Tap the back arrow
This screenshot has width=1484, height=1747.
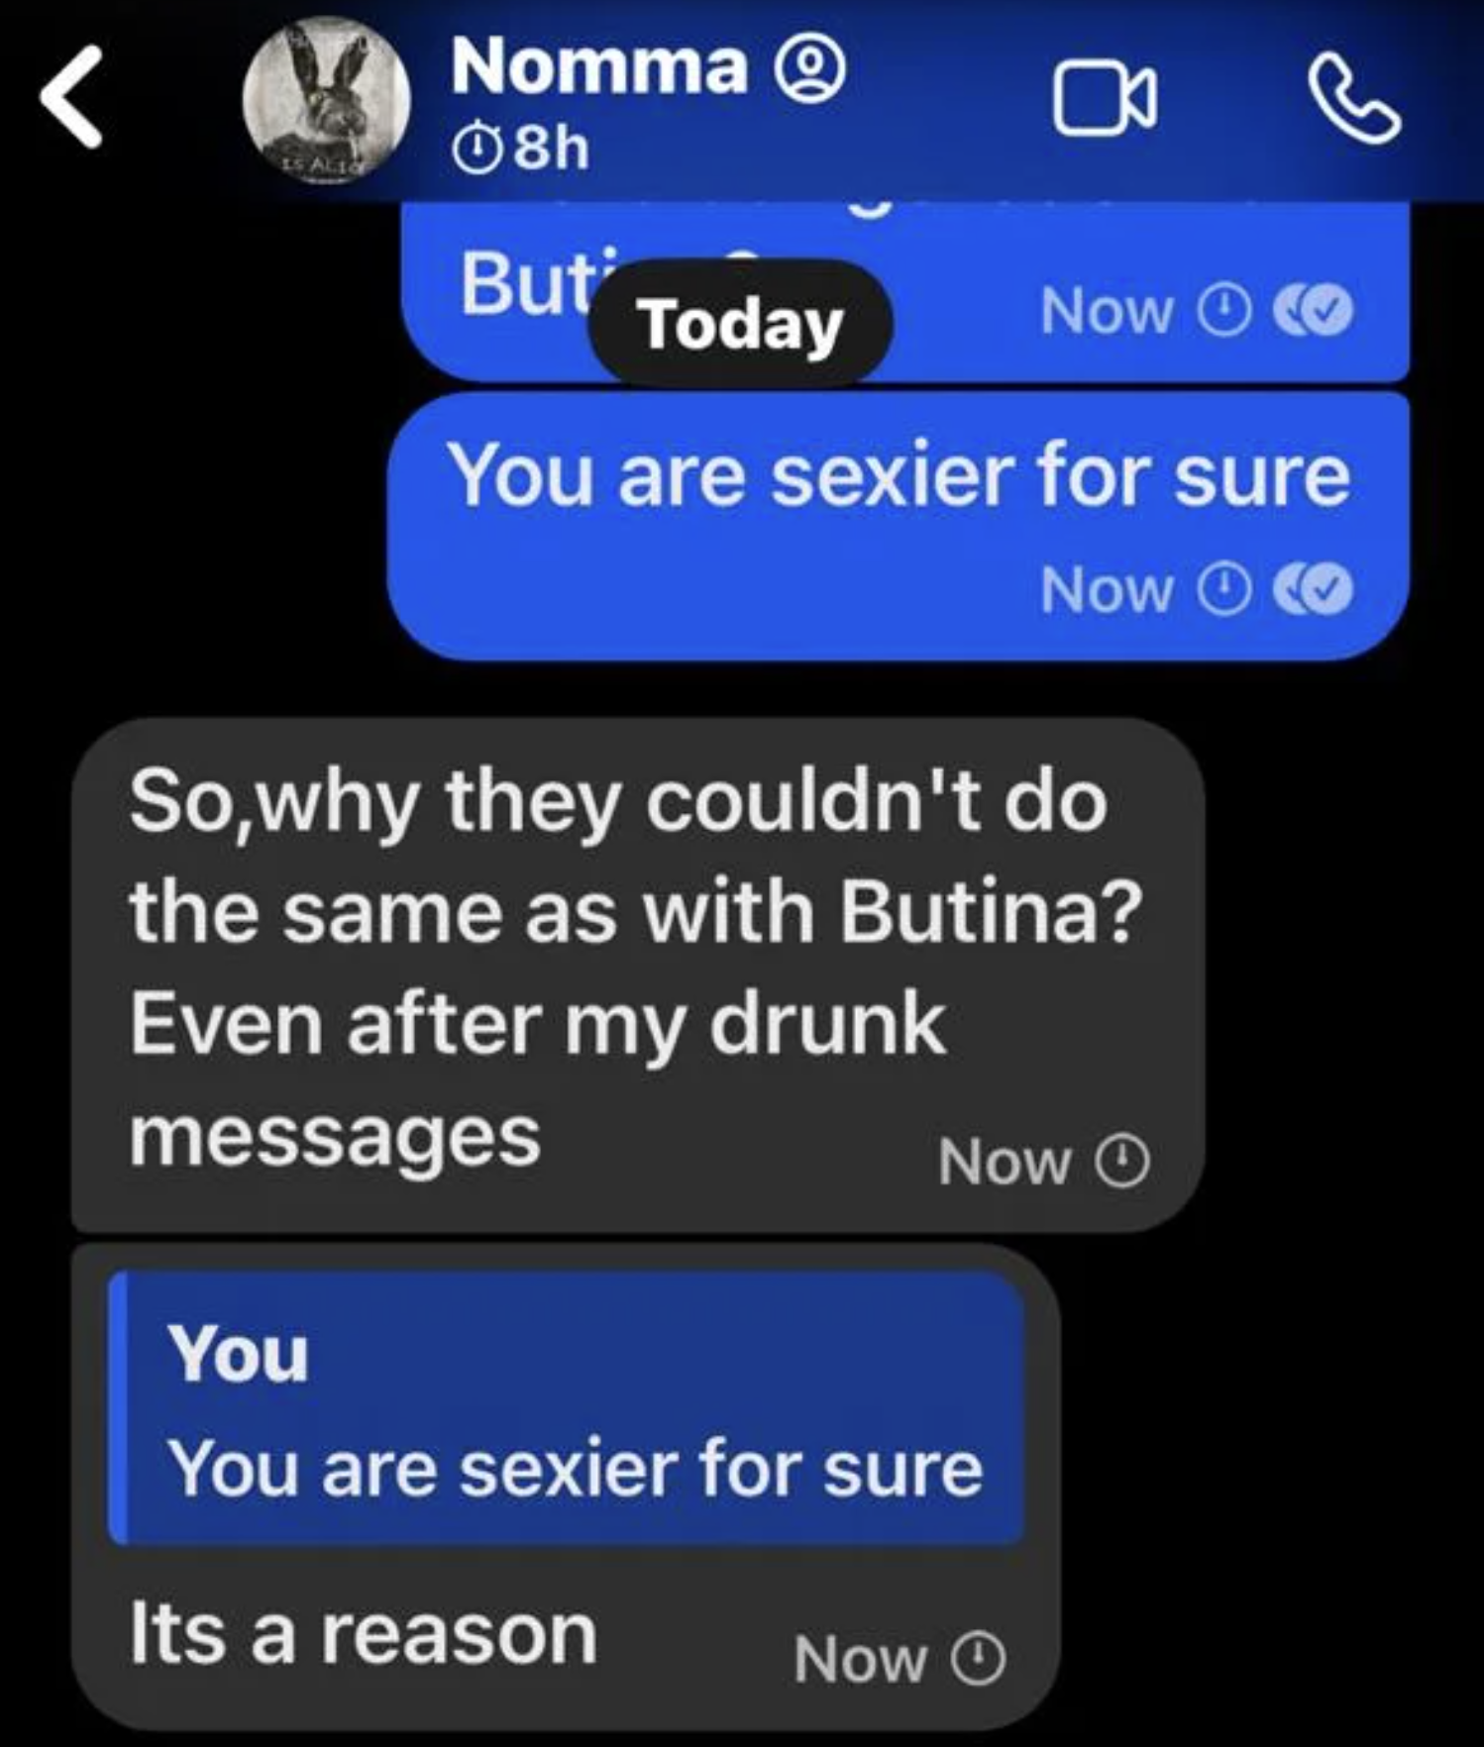(71, 96)
